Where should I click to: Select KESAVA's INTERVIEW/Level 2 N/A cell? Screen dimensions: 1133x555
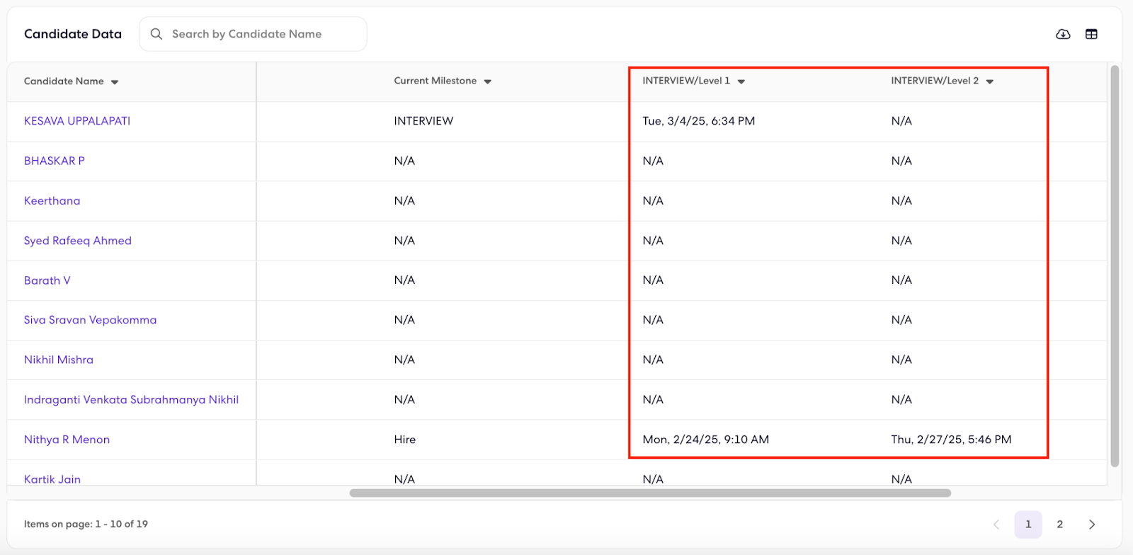coord(901,121)
